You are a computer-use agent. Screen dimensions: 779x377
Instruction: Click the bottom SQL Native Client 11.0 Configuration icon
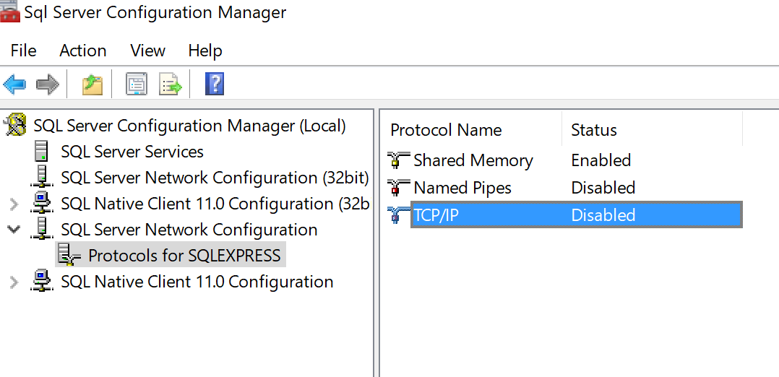tap(42, 281)
